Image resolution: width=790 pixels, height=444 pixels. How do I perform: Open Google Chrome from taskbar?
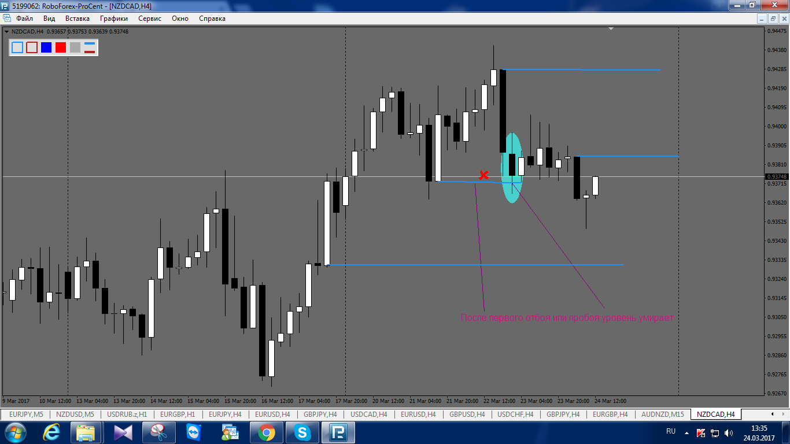coord(266,432)
